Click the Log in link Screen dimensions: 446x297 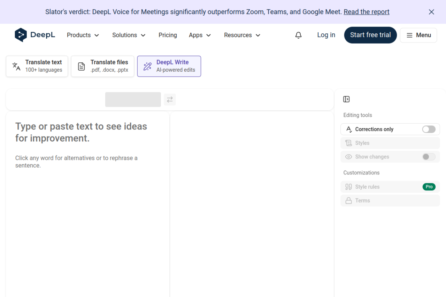click(x=326, y=35)
